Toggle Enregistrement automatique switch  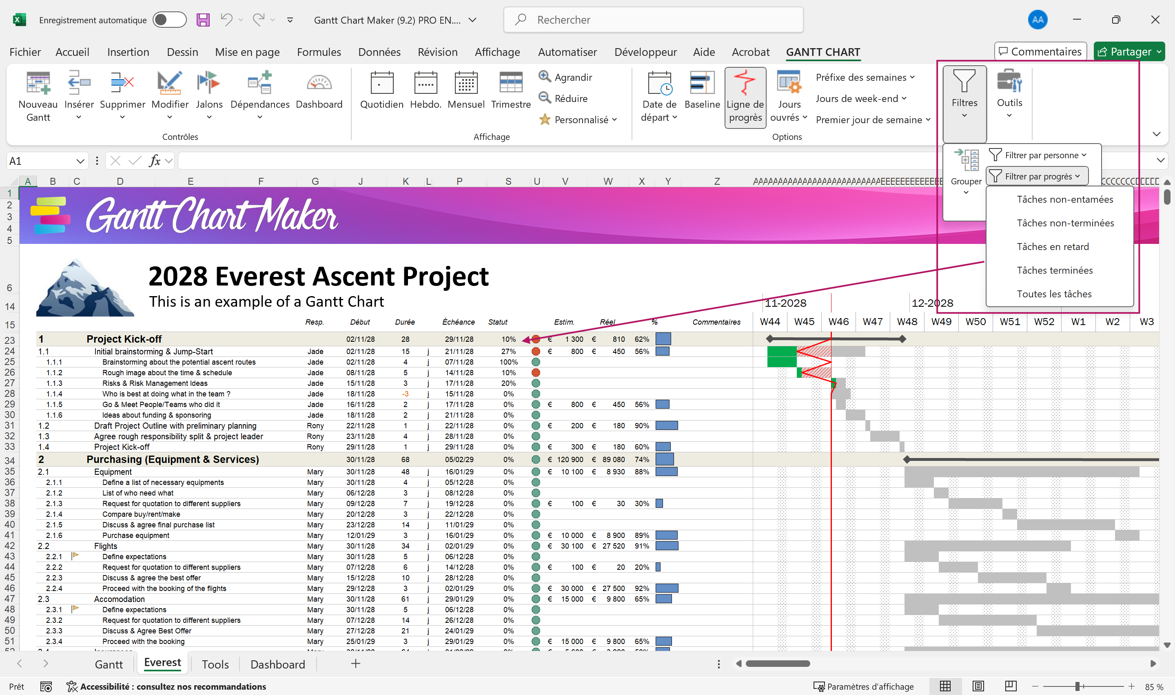[169, 20]
